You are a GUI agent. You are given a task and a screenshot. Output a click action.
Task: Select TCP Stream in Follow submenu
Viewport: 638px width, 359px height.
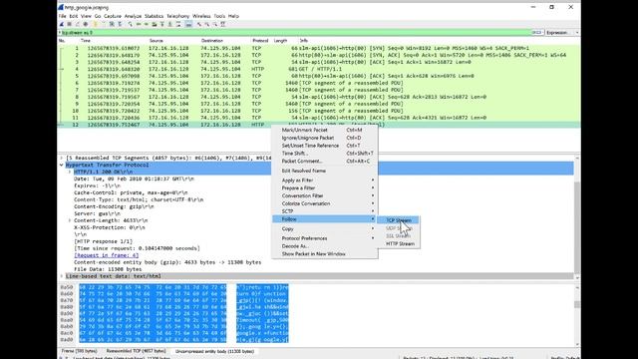click(399, 220)
